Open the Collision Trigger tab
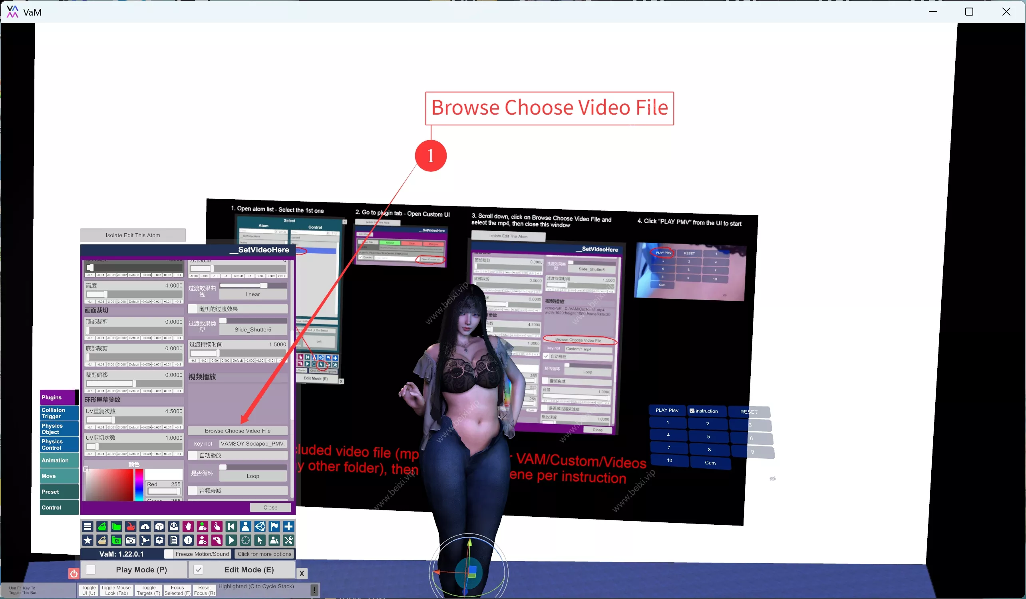This screenshot has height=599, width=1026. click(x=59, y=413)
